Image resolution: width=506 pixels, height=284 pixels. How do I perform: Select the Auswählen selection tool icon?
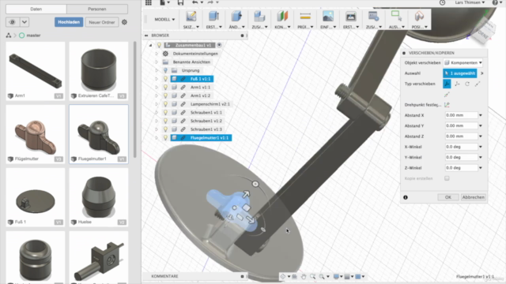tap(396, 16)
